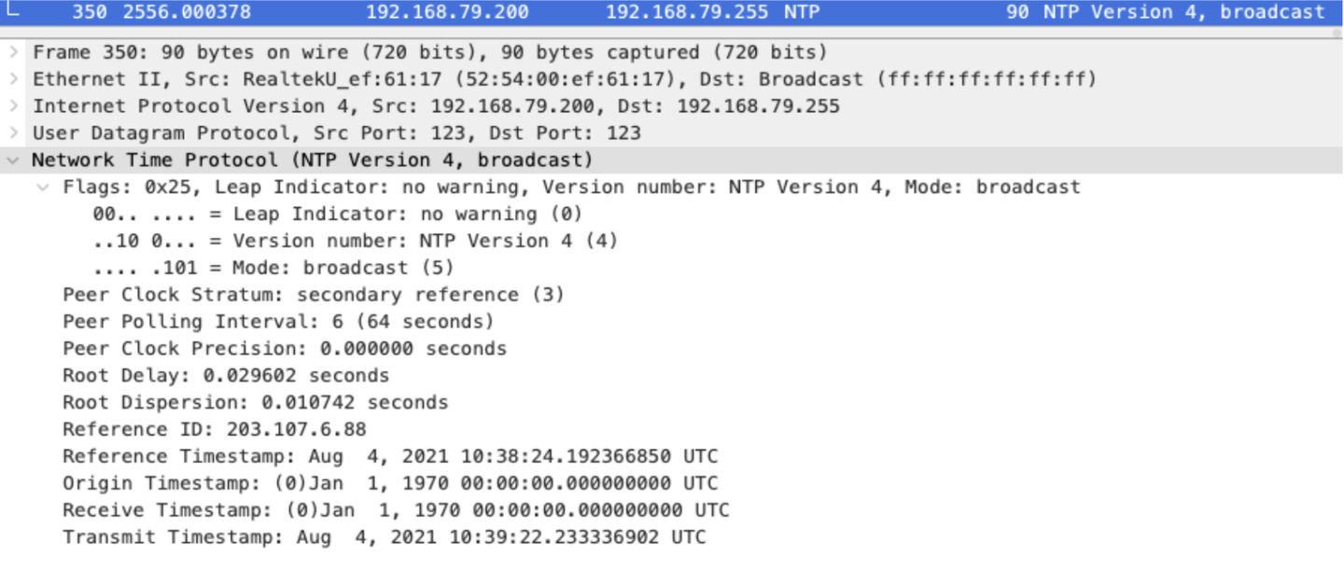This screenshot has width=1344, height=569.
Task: Collapse the Flags 0x25 subtree
Action: click(x=43, y=187)
